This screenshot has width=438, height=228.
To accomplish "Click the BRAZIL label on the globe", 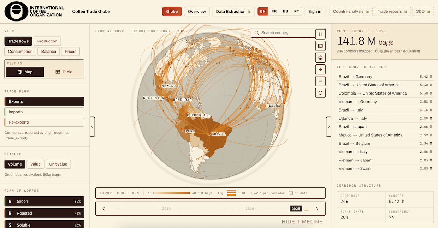I will pos(219,134).
